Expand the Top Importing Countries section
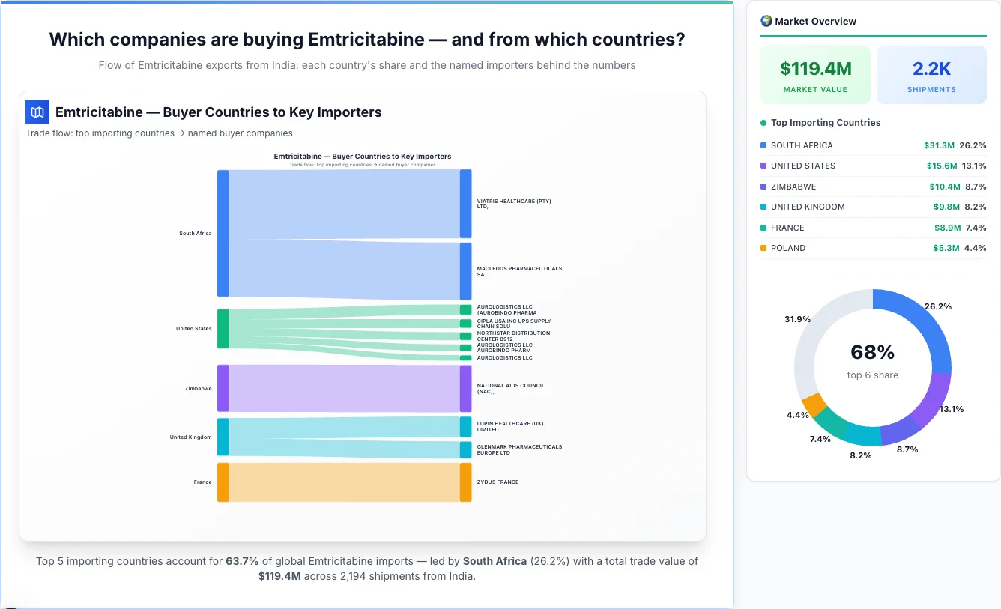 coord(825,123)
